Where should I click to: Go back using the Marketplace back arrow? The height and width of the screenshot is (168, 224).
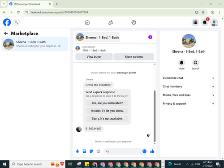[6, 33]
